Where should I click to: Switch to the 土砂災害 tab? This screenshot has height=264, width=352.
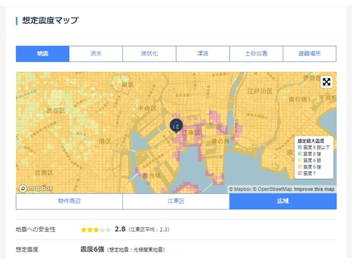256,54
